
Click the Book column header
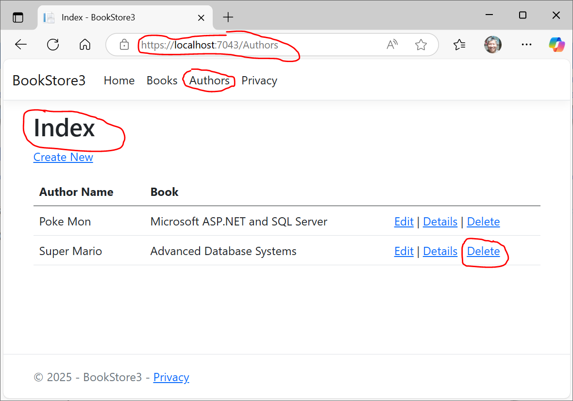pyautogui.click(x=165, y=192)
